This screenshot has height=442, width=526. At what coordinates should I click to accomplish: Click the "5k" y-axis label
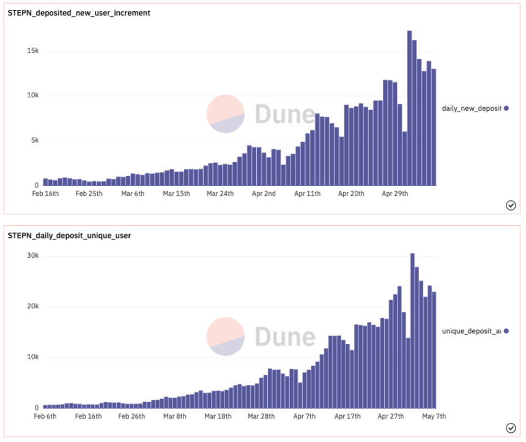tap(35, 140)
